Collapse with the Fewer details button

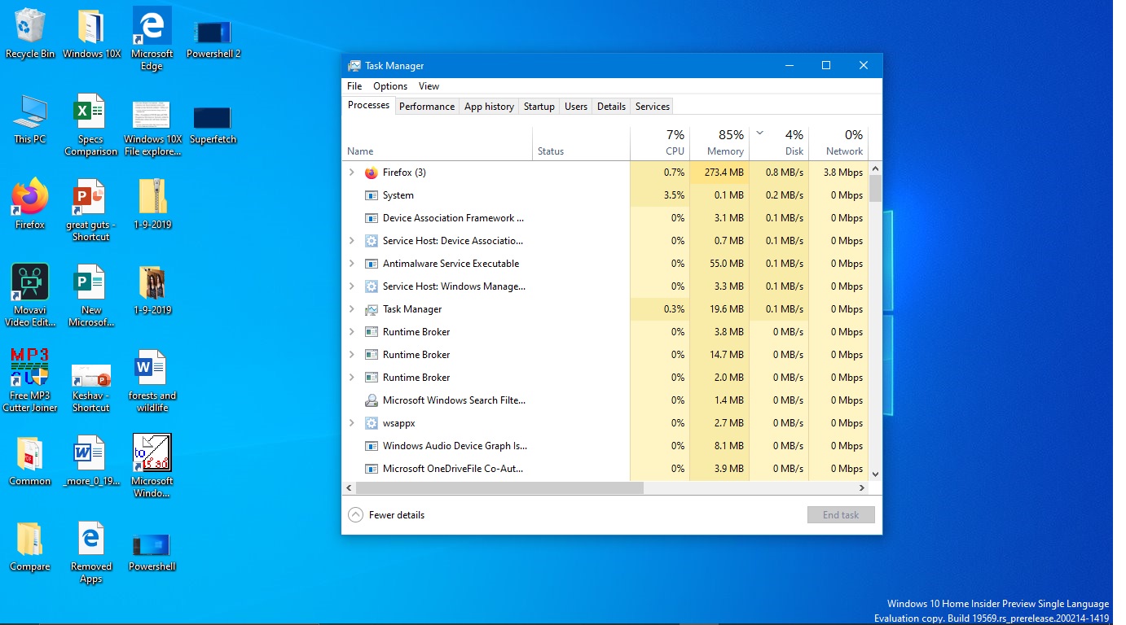click(386, 515)
